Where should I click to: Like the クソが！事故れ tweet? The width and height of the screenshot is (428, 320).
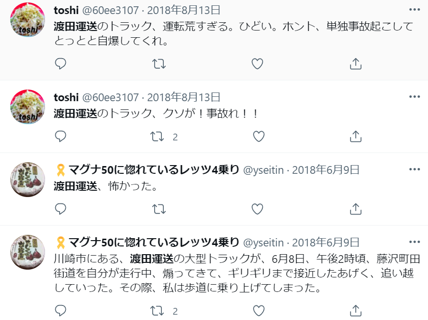click(x=259, y=137)
